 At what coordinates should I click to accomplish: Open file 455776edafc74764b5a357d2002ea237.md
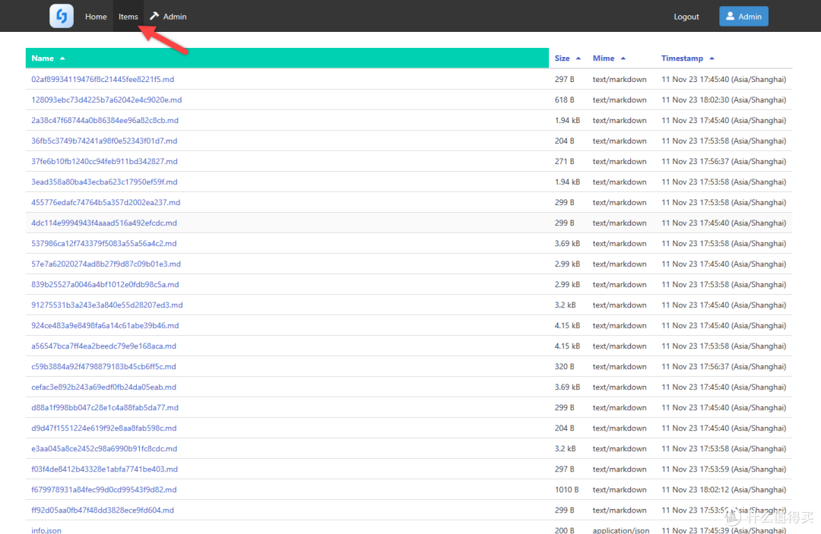(106, 202)
